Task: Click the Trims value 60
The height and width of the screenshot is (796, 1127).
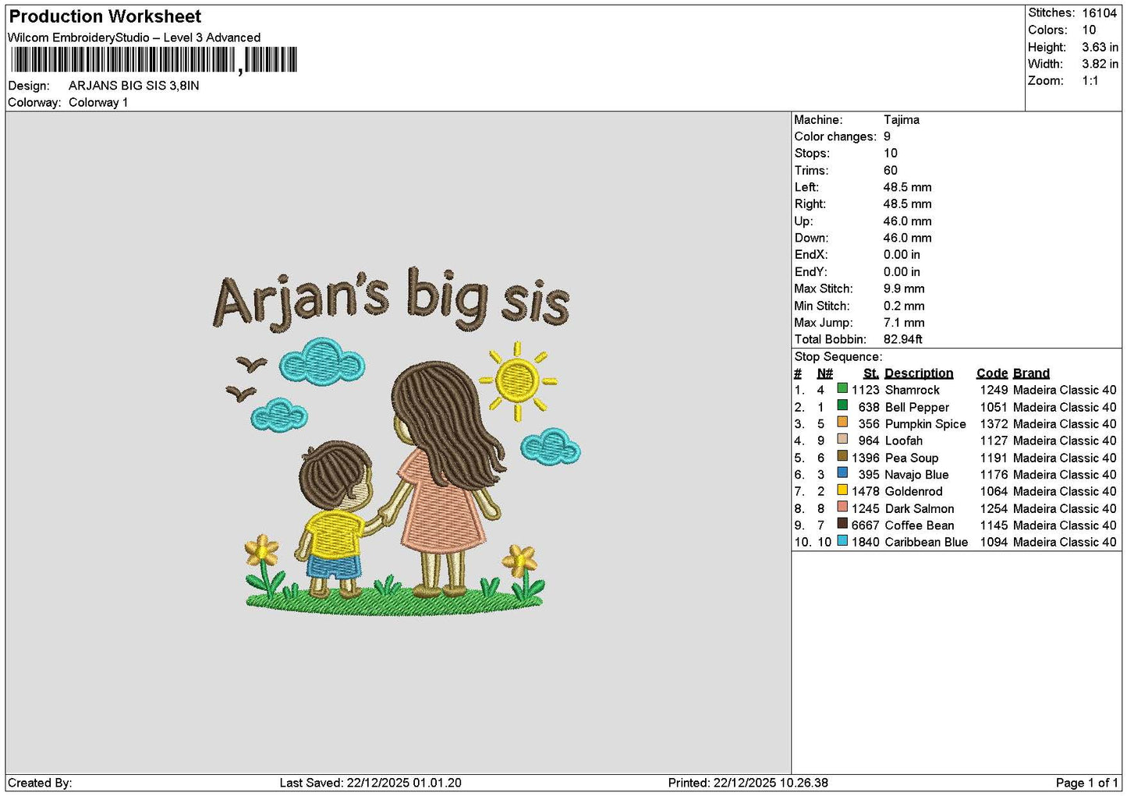Action: pos(891,171)
